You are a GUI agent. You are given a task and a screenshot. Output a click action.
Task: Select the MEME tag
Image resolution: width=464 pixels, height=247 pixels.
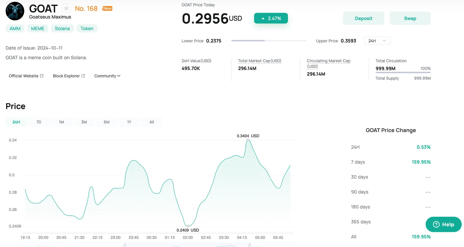[x=38, y=28]
